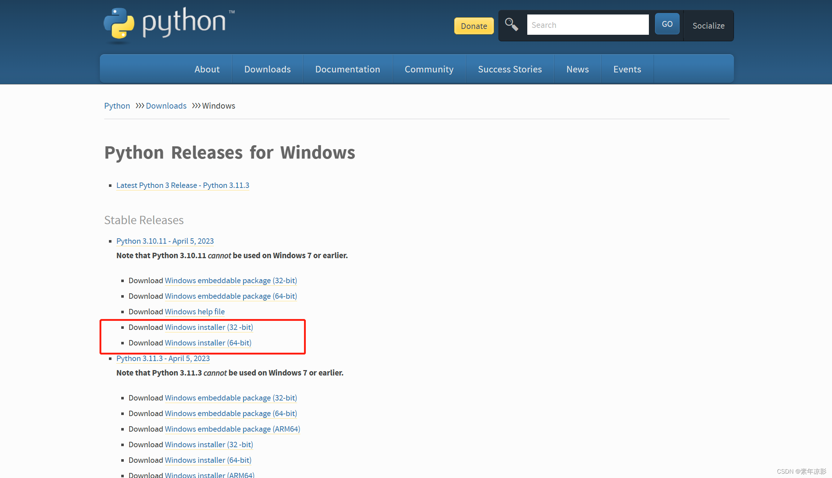832x478 pixels.
Task: Select the About nav item
Action: [x=207, y=69]
